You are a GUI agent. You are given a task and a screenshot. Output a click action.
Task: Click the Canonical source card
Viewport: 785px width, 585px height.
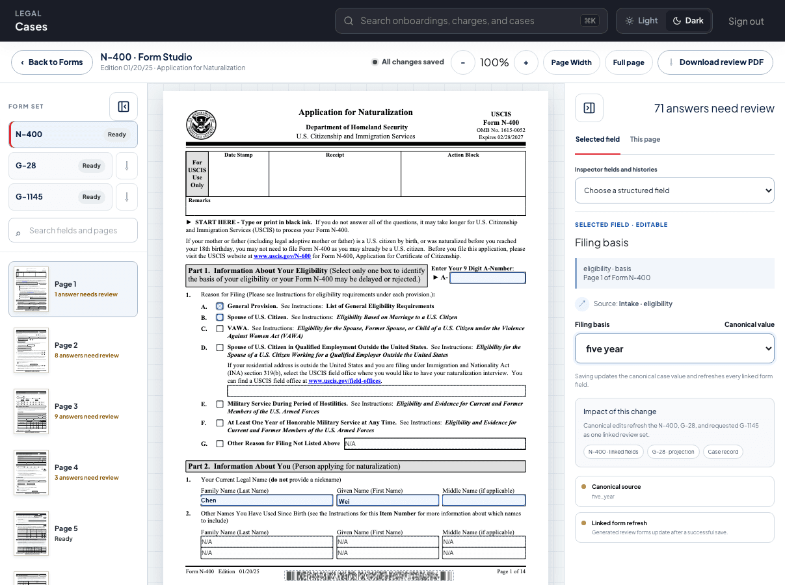tap(674, 491)
